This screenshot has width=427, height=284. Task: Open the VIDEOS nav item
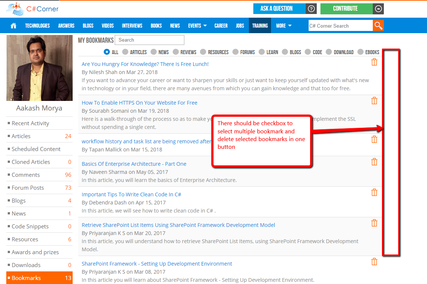tap(108, 25)
